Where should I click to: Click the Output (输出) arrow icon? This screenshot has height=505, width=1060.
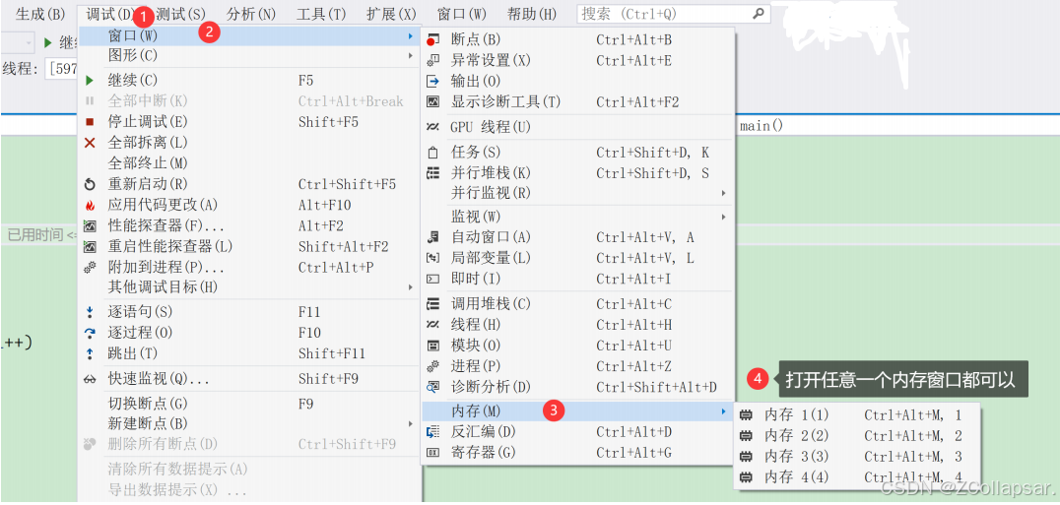coord(433,82)
